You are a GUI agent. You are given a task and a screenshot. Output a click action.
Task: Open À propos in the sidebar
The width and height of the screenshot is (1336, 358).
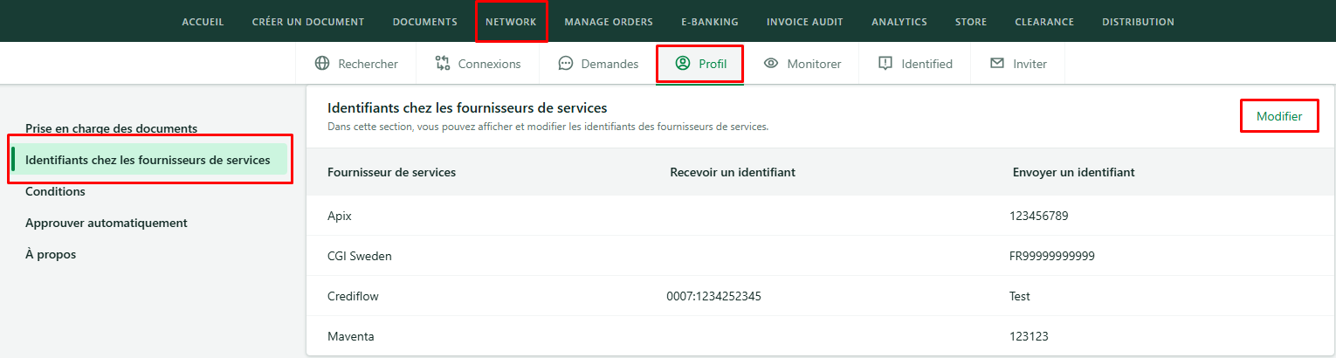click(51, 254)
